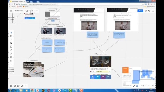This screenshot has width=164, height=92.
Task: Select the orange card near the minimap
Action: pyautogui.click(x=125, y=70)
